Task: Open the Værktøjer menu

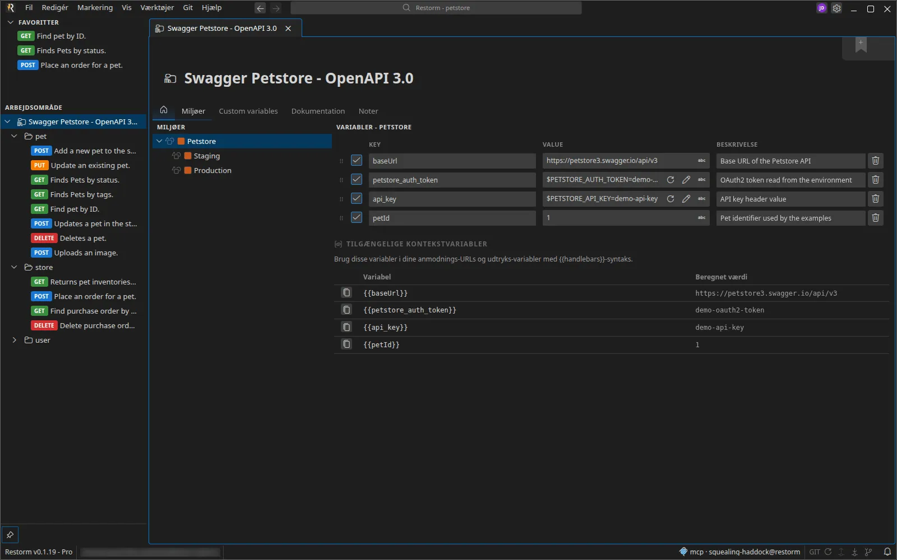Action: [157, 8]
